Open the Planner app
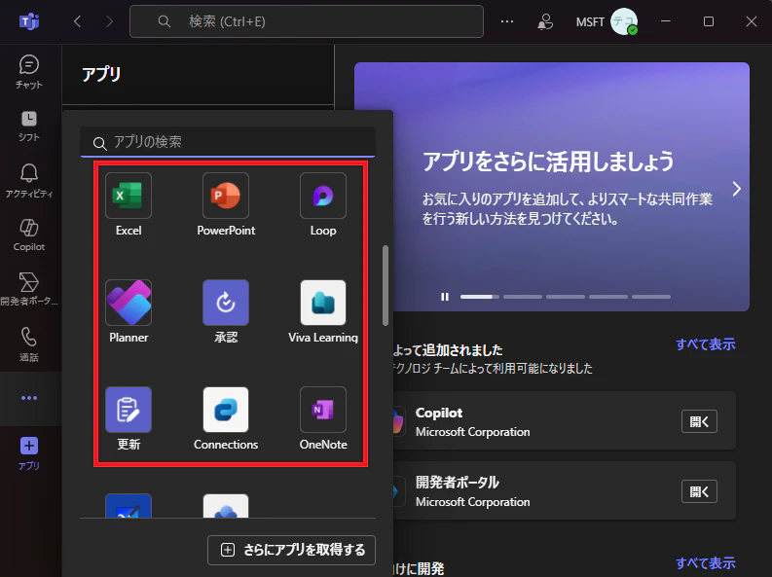 coord(129,303)
